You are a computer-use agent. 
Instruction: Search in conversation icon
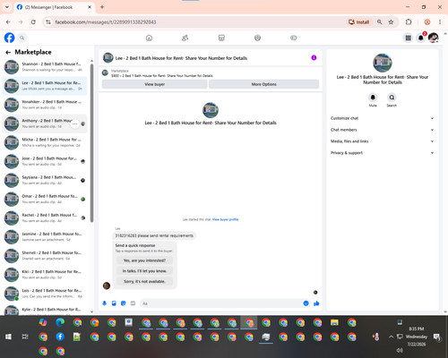[x=392, y=98]
